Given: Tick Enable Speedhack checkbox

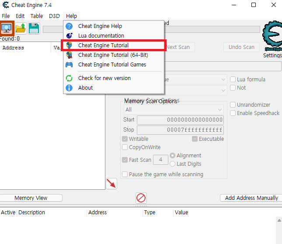Looking at the screenshot, I should (x=233, y=113).
